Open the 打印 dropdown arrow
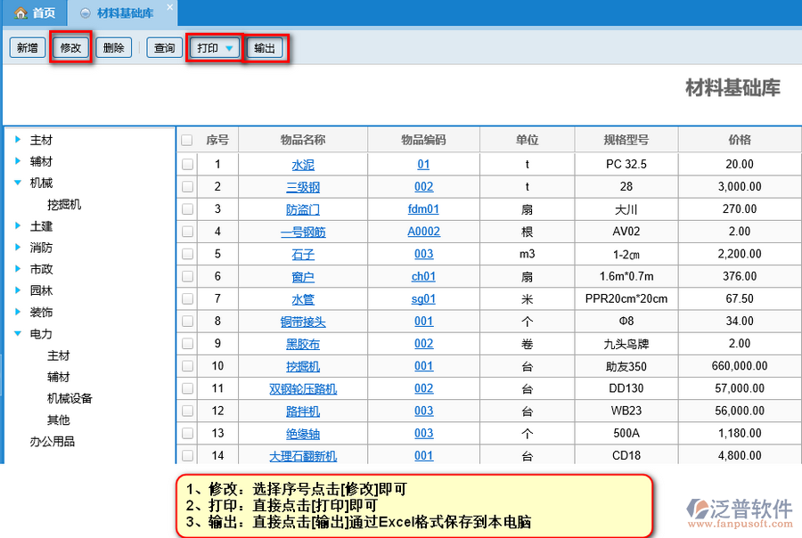Viewport: 802px width, 538px height. pyautogui.click(x=230, y=48)
